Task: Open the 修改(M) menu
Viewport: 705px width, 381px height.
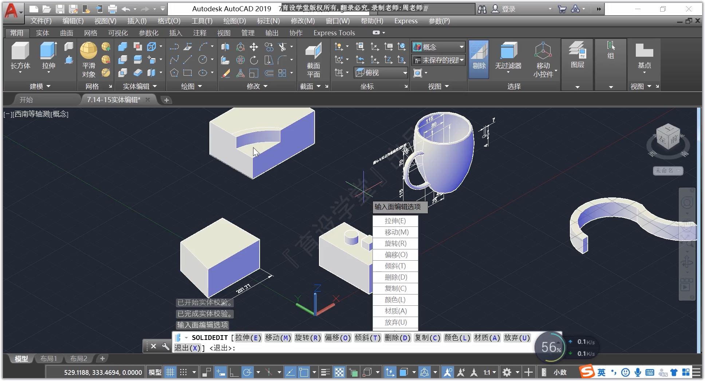Action: pyautogui.click(x=303, y=21)
